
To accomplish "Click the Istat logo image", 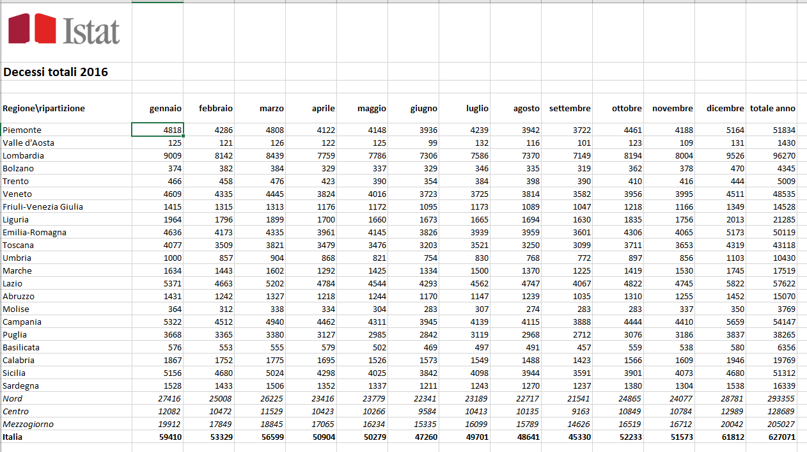I will [x=63, y=29].
